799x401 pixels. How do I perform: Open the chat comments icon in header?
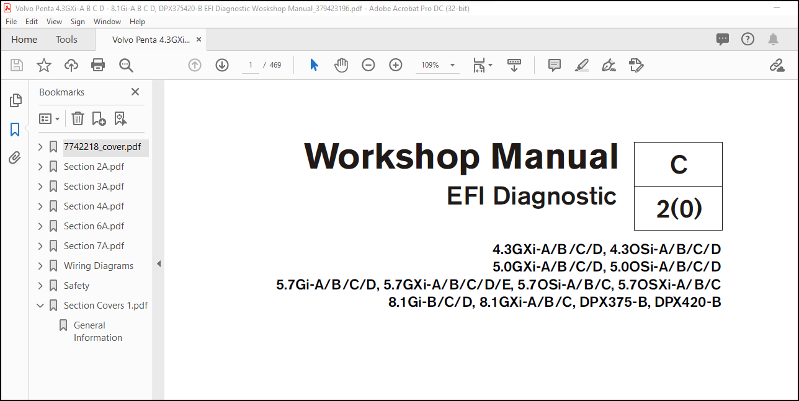(x=723, y=40)
